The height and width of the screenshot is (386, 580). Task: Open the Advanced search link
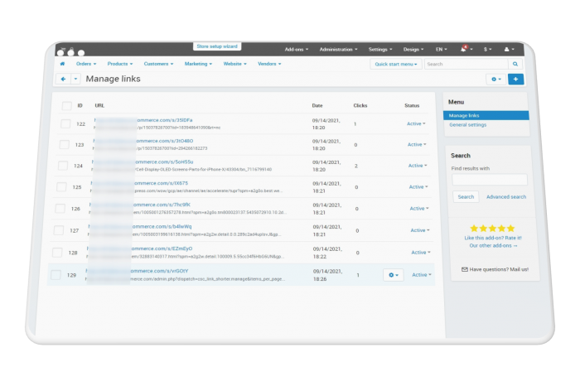coord(506,197)
